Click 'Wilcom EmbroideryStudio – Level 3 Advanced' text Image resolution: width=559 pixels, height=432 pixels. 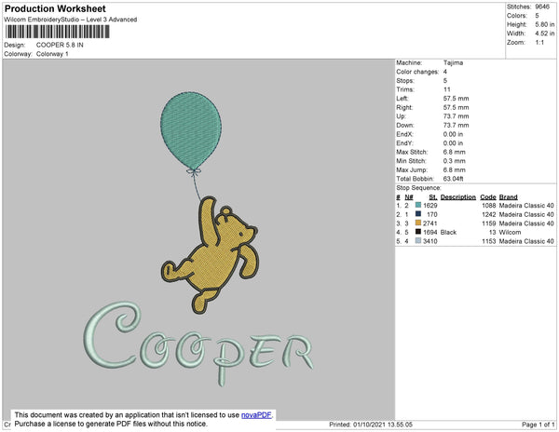(71, 20)
